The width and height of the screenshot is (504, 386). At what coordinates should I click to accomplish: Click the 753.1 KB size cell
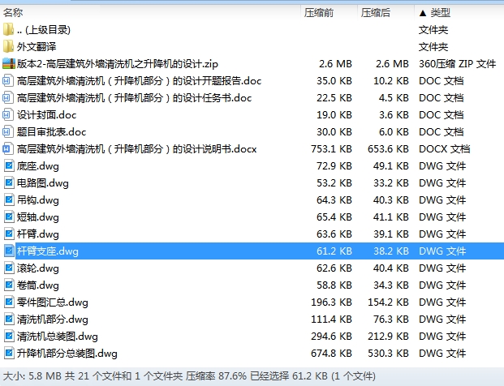pyautogui.click(x=331, y=148)
